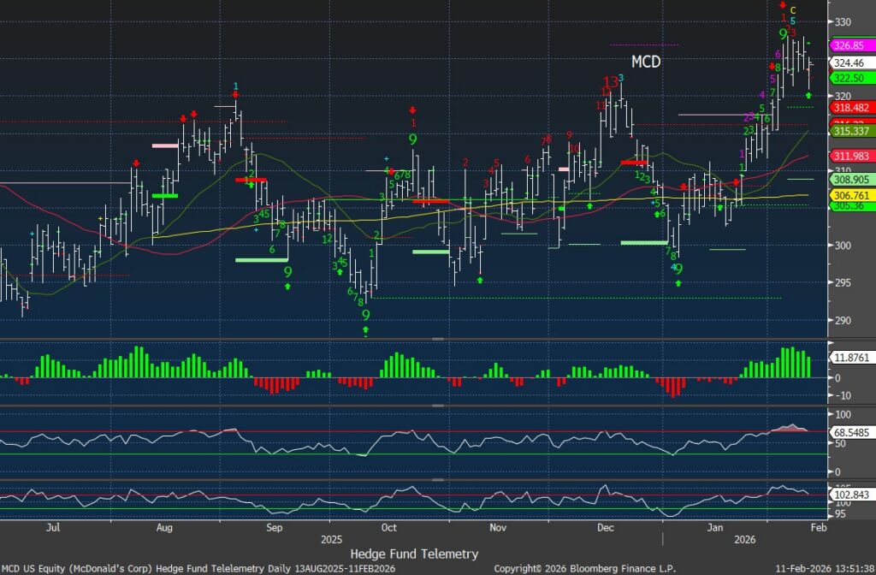
Task: Click the Hedge Fund Telemetry title text
Action: [414, 554]
